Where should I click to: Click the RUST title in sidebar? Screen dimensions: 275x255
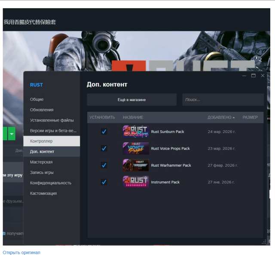click(x=36, y=85)
